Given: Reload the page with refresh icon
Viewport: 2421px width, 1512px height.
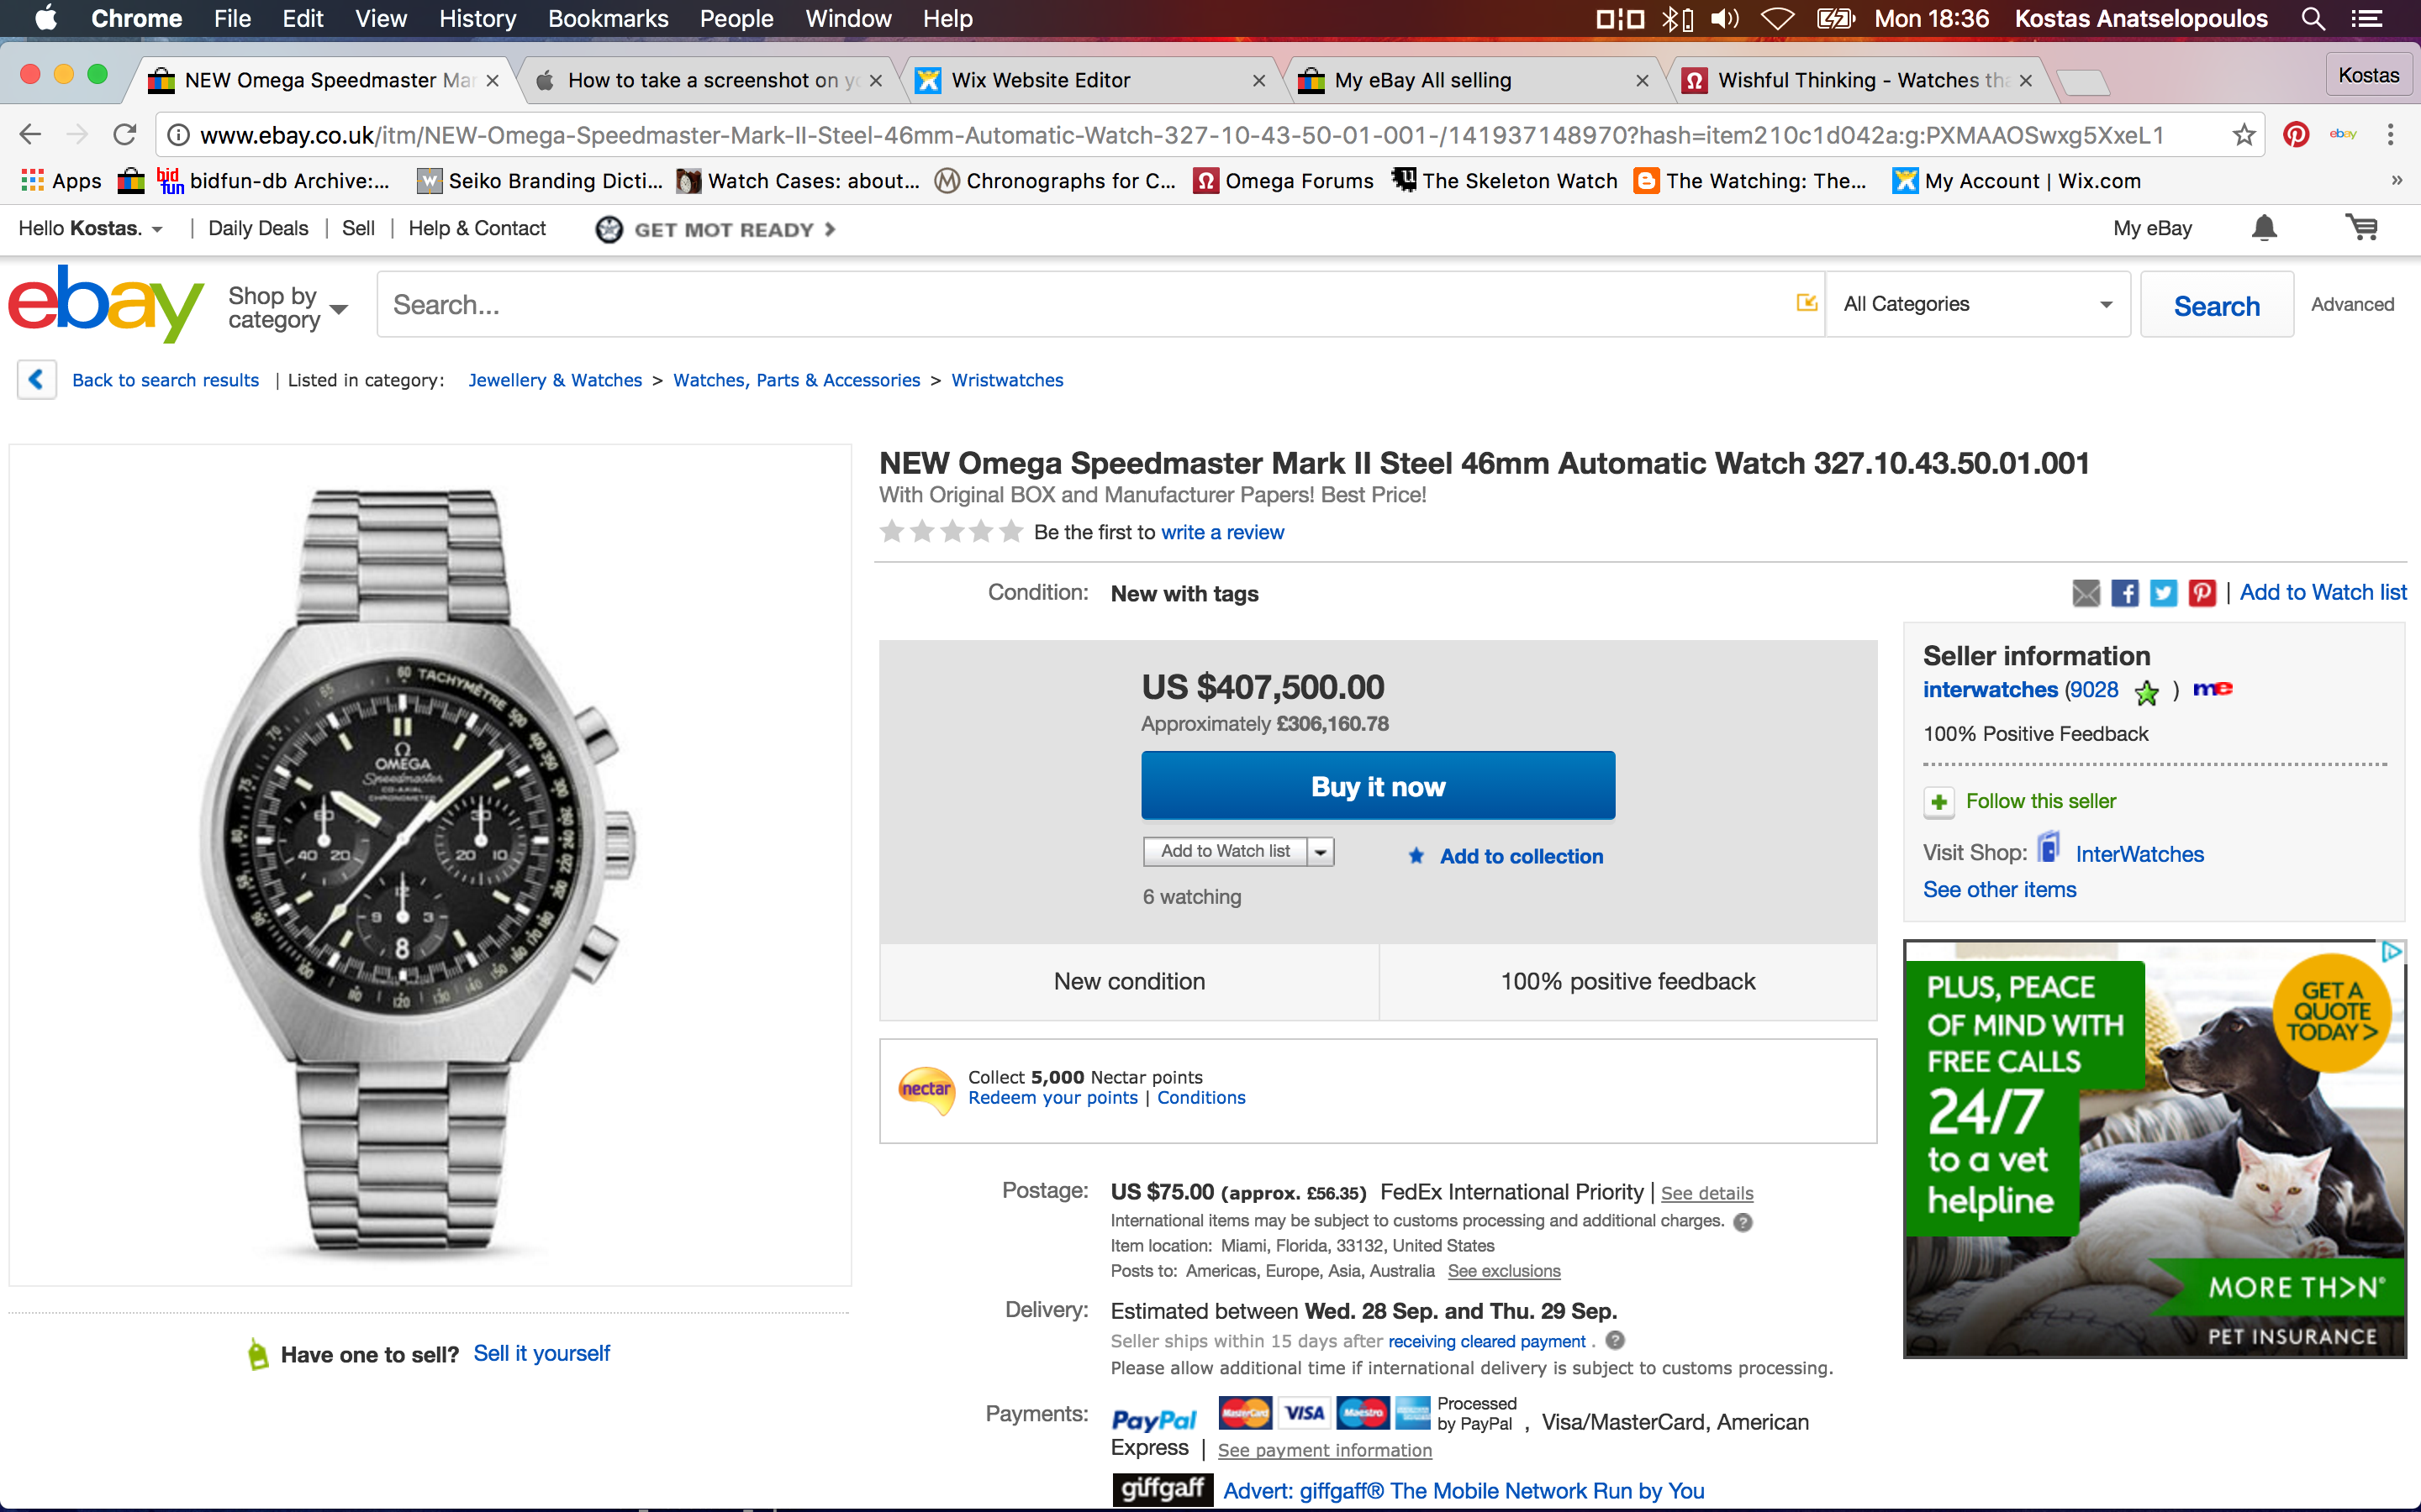Looking at the screenshot, I should (x=124, y=135).
